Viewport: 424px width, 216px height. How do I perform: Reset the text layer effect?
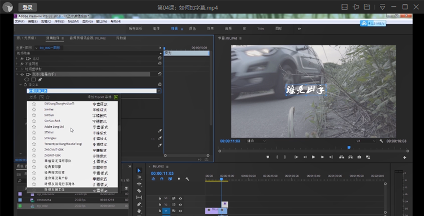(160, 74)
